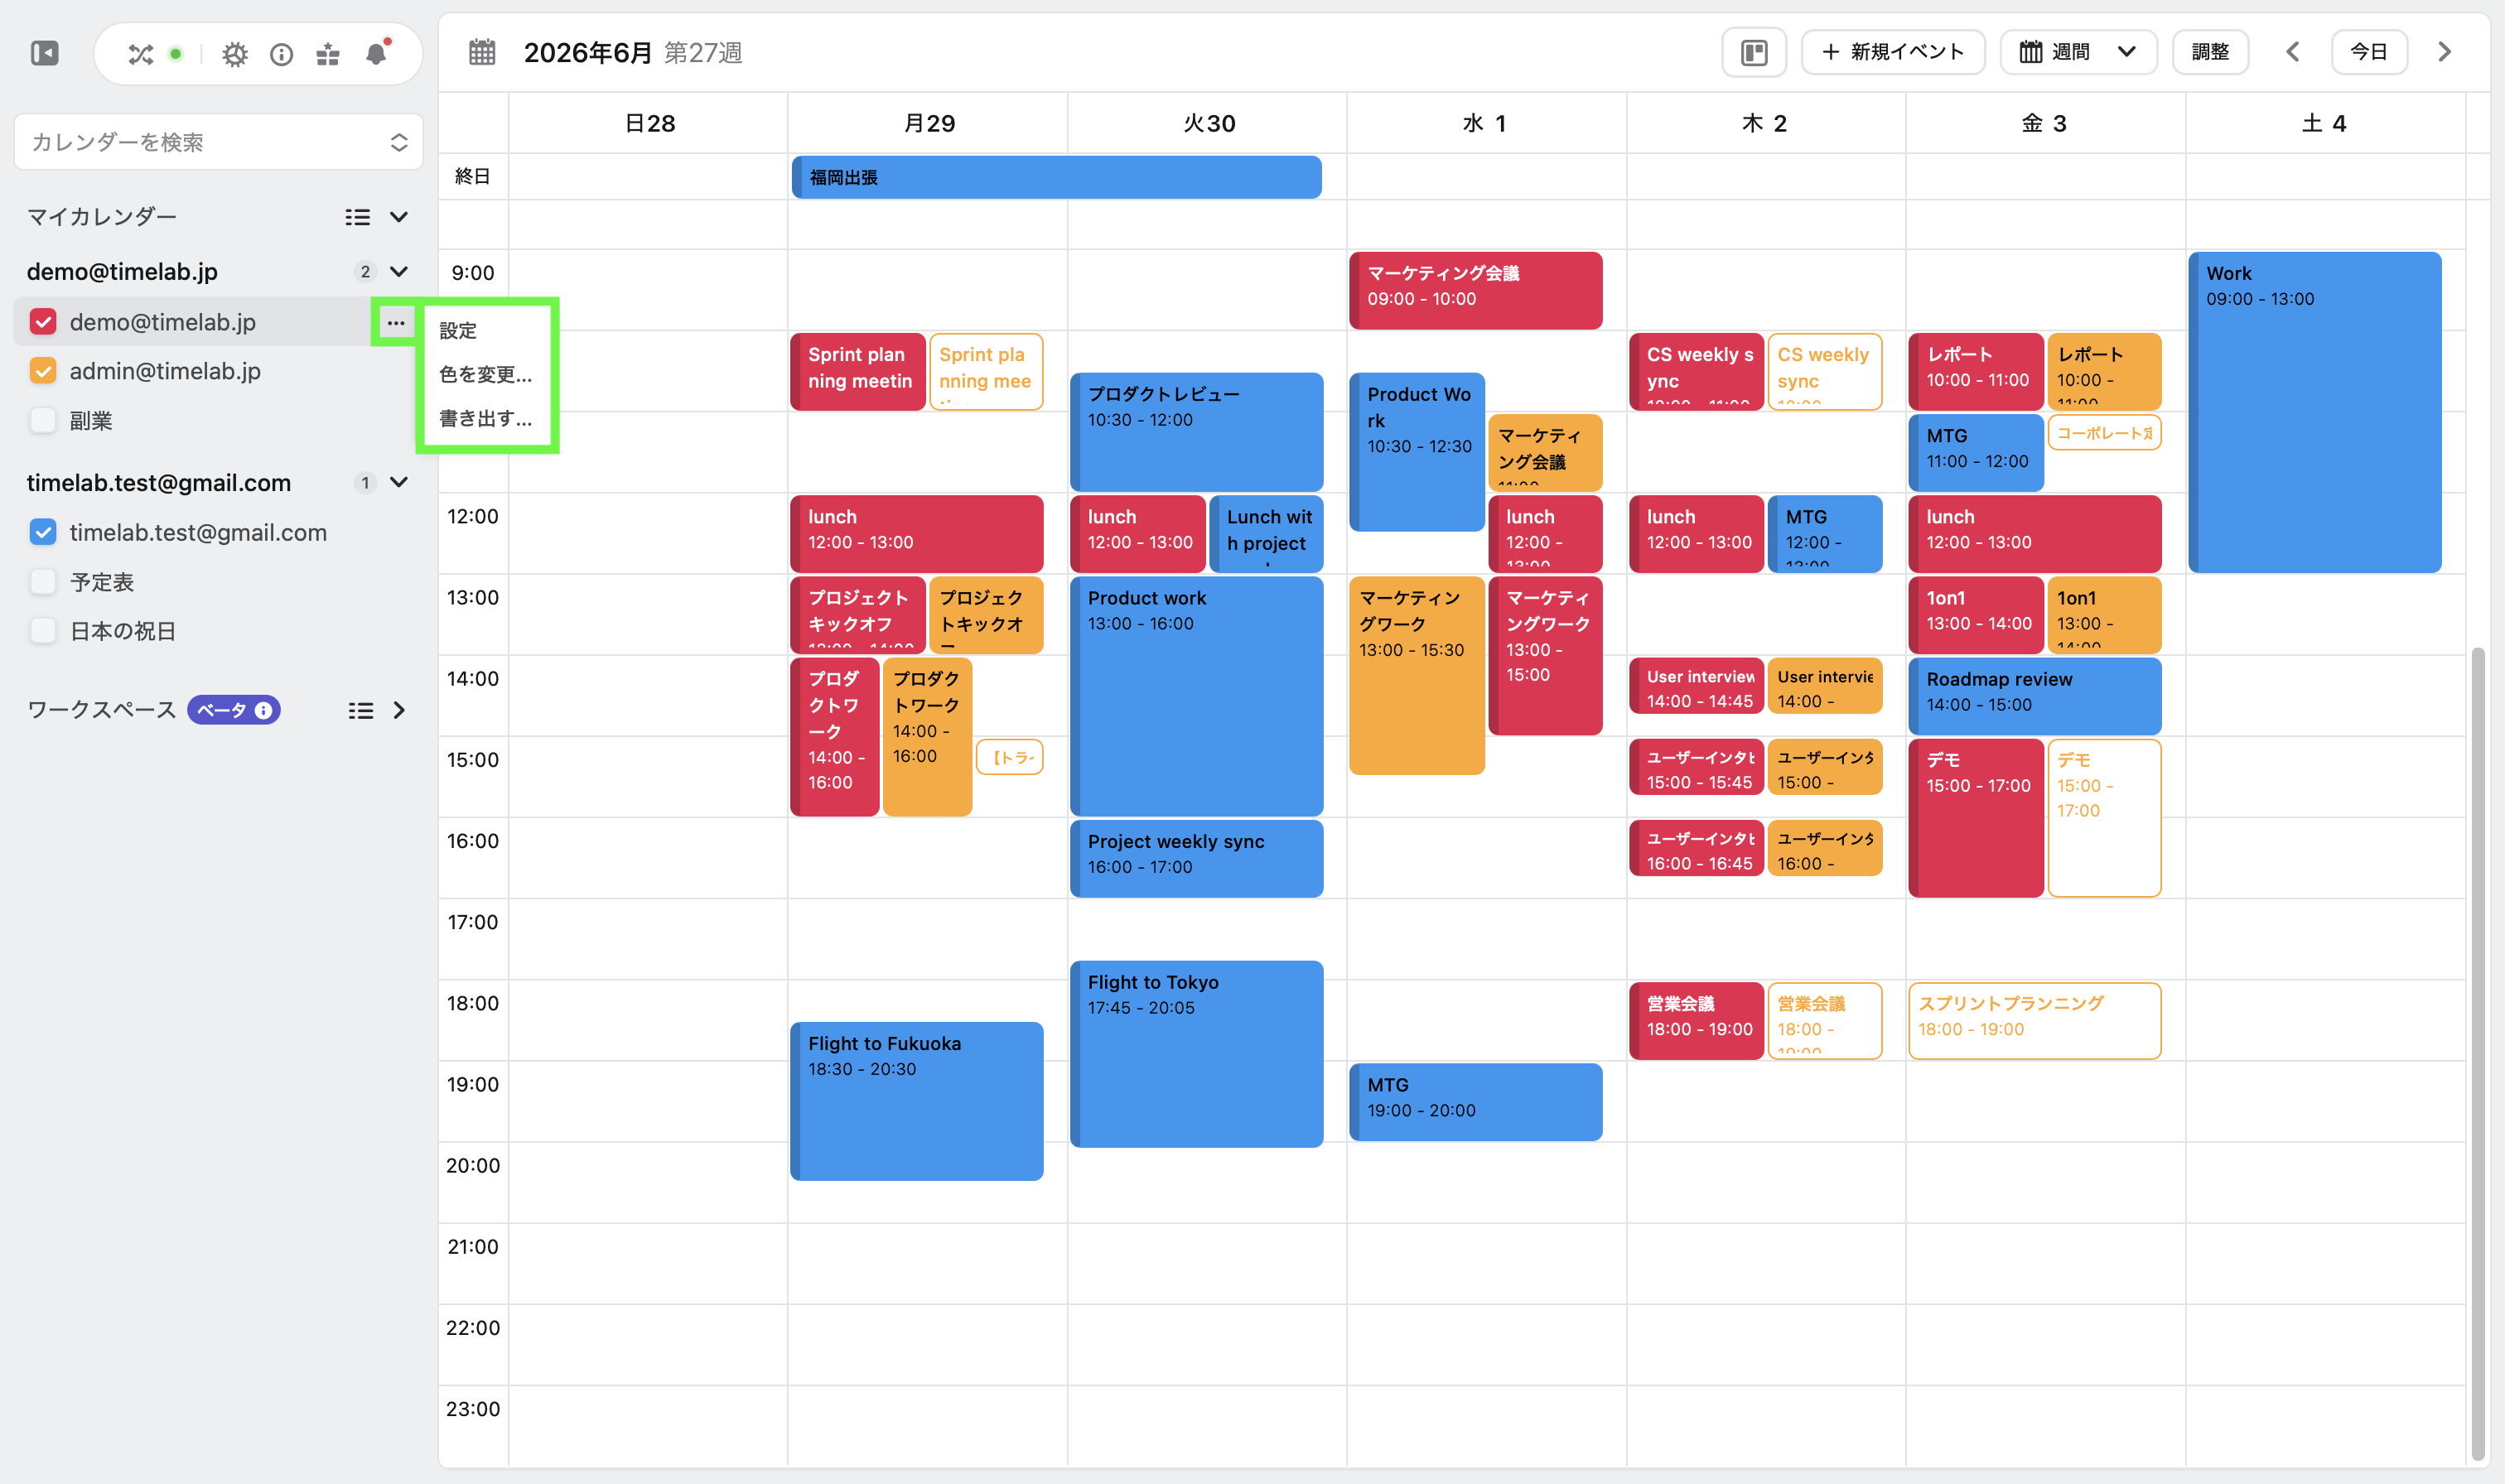Open the 福岡出張 all-day event

pyautogui.click(x=1056, y=177)
